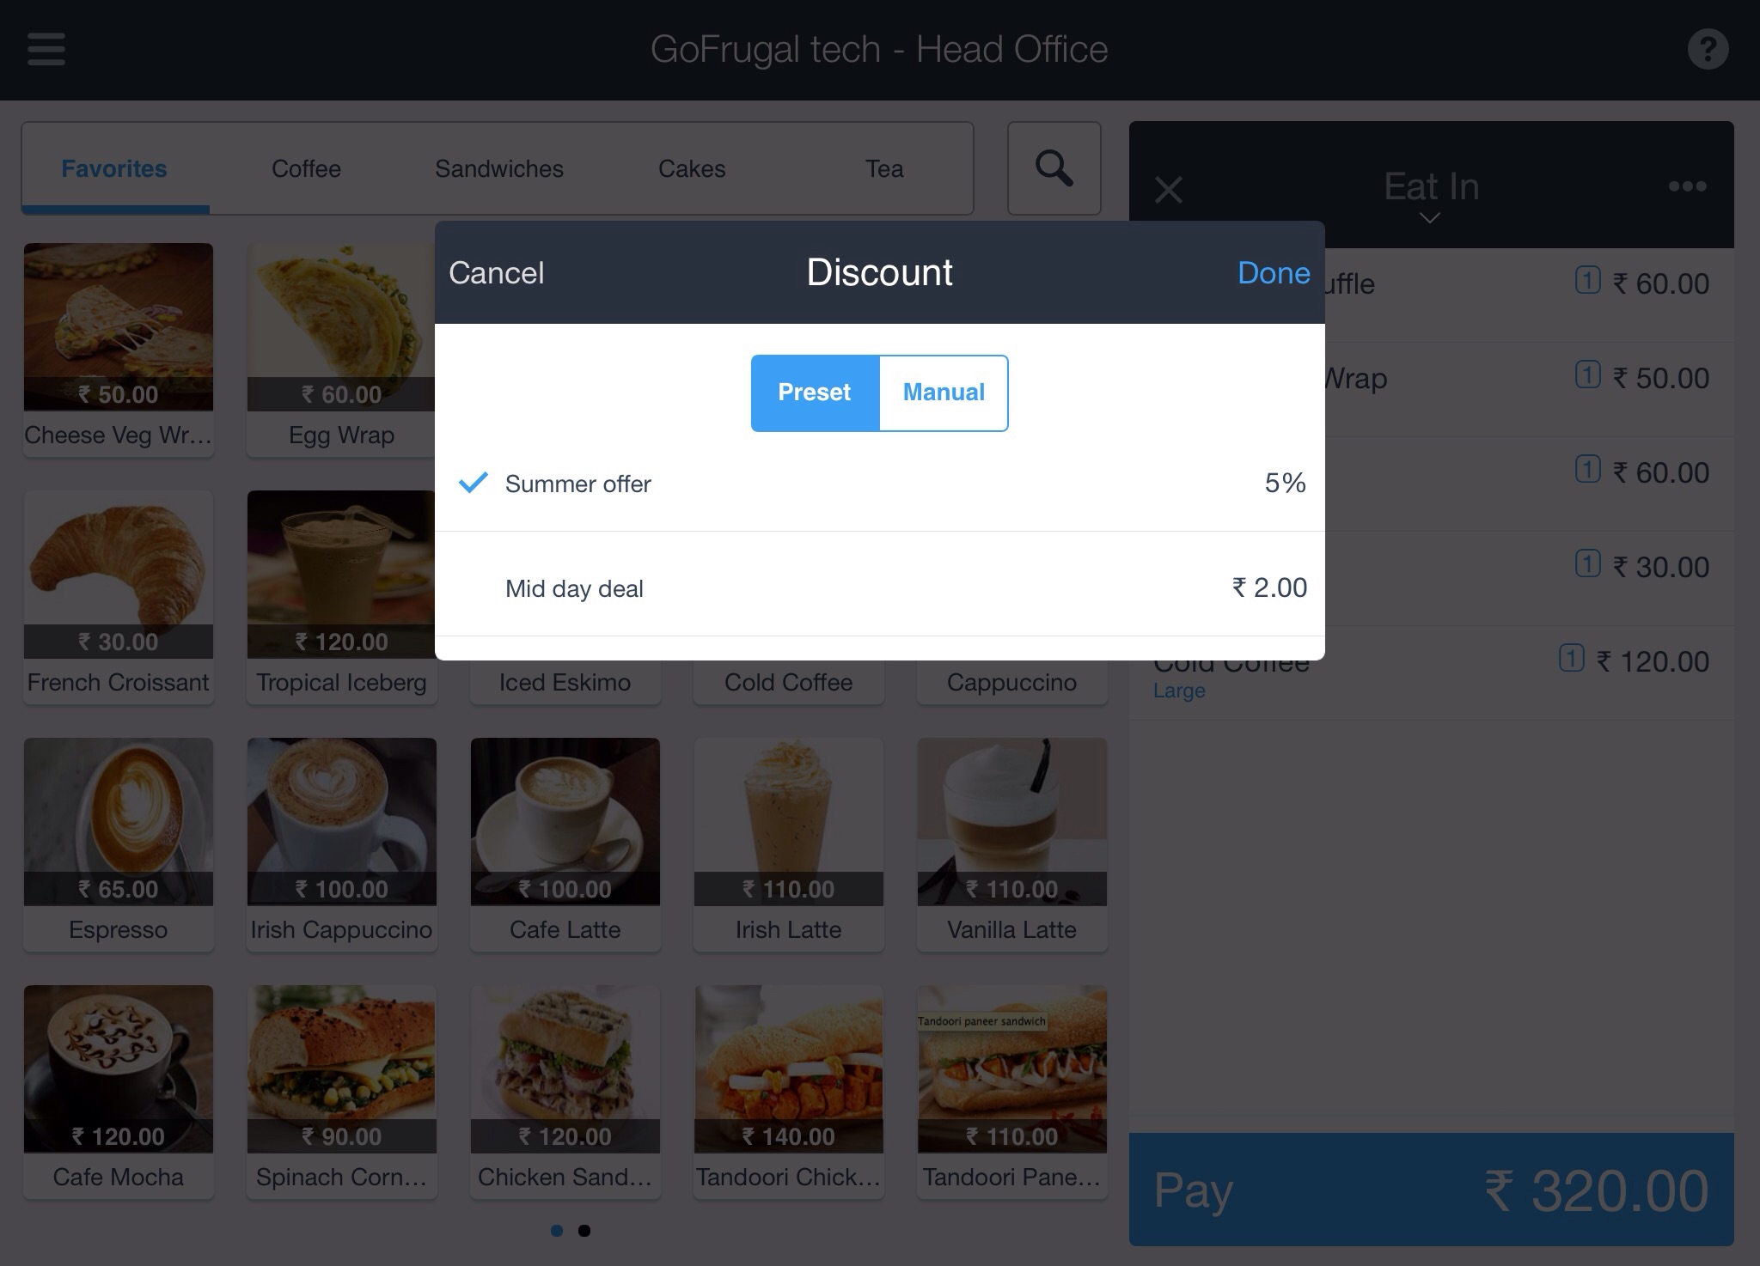Tap quantity badge beside ₹ 120.00 item

1571,659
